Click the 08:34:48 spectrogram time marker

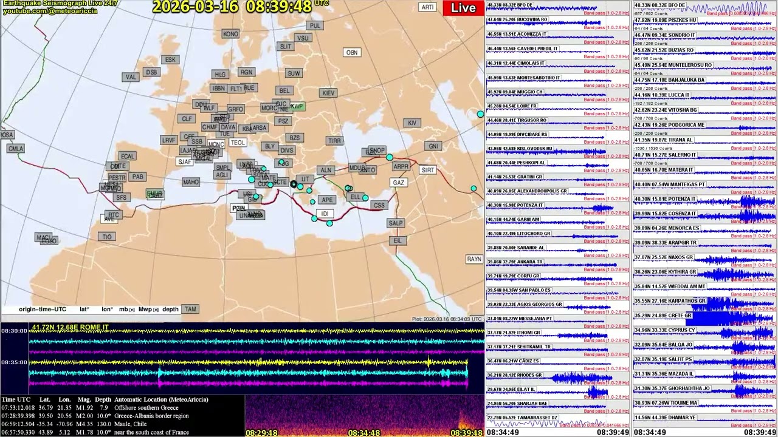tap(364, 433)
